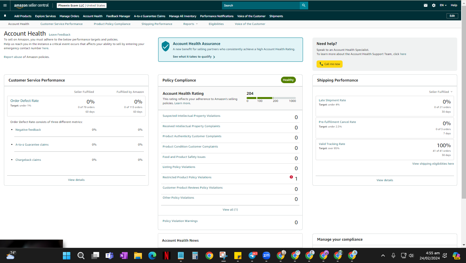466x263 pixels.
Task: Open the Learn more link under Account Health Rating
Action: [182, 103]
